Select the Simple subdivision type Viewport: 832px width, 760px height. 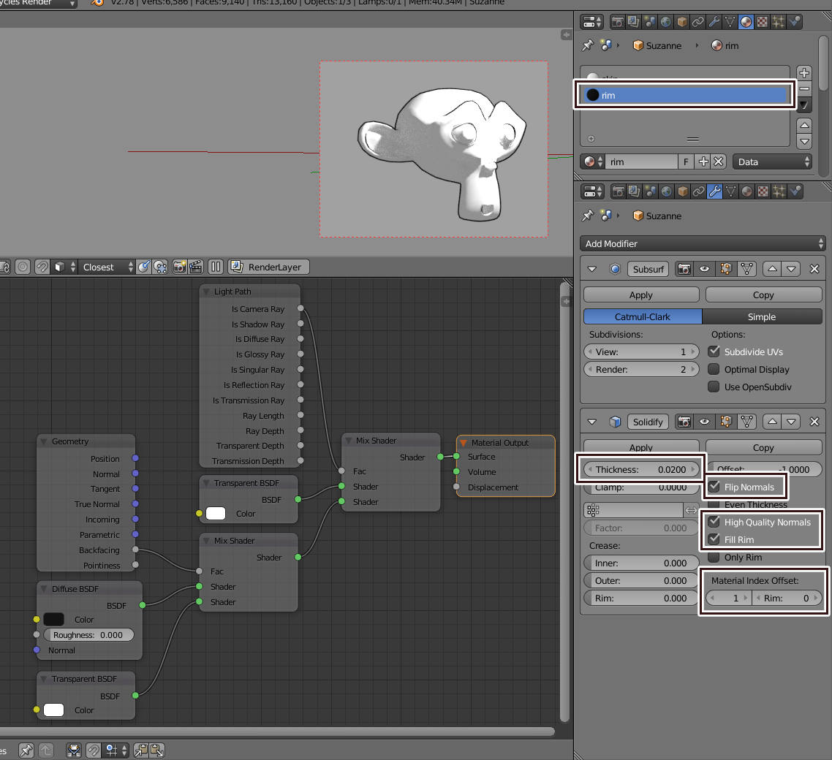(x=762, y=316)
